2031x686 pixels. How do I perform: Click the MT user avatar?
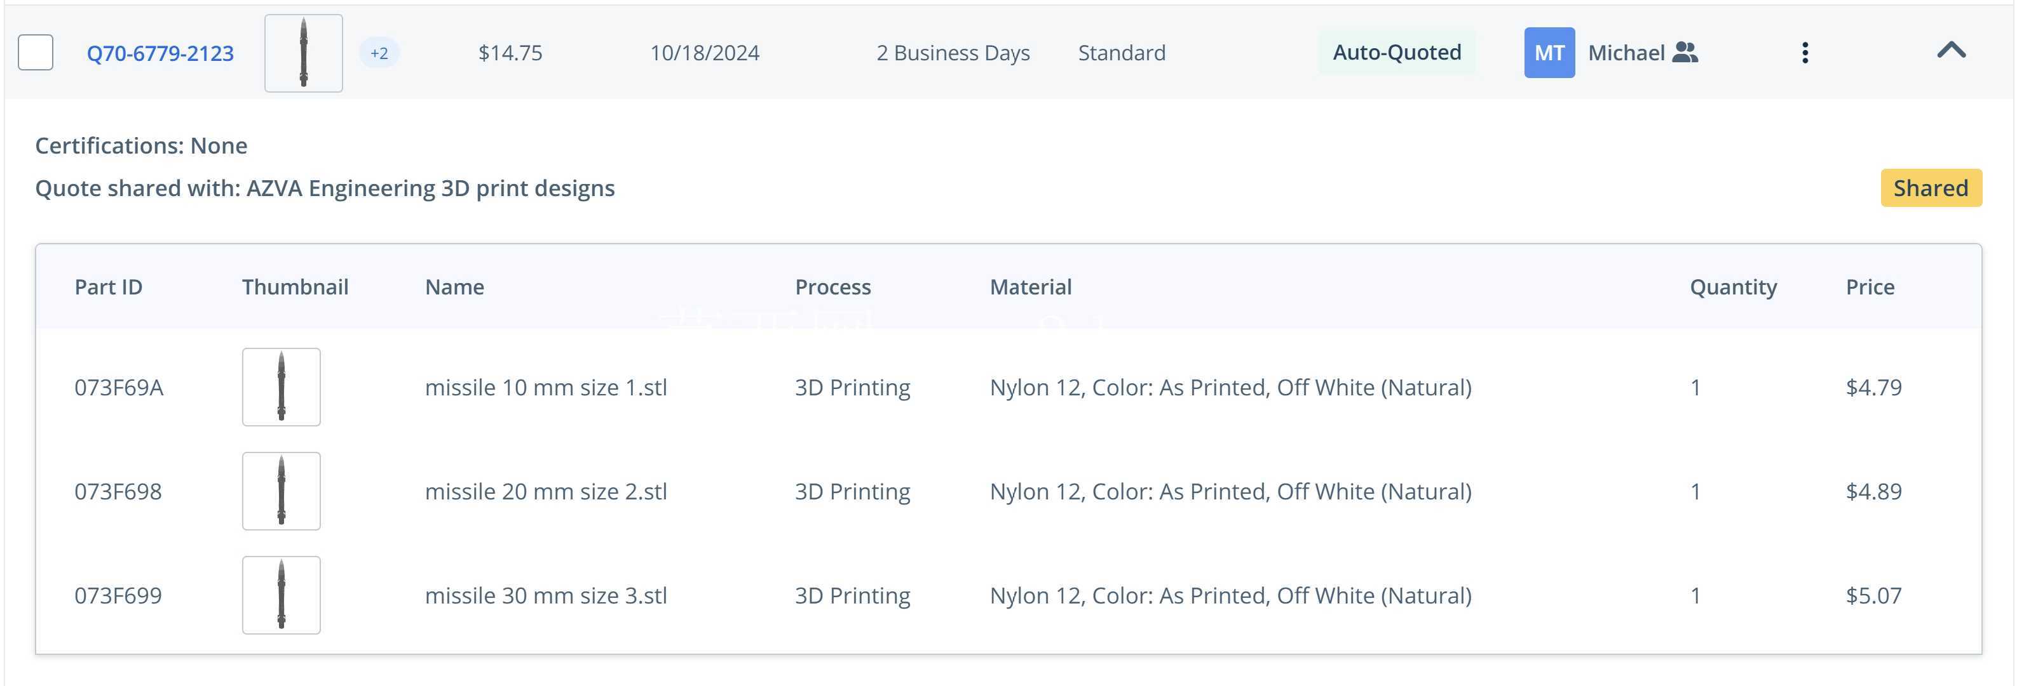coord(1549,53)
